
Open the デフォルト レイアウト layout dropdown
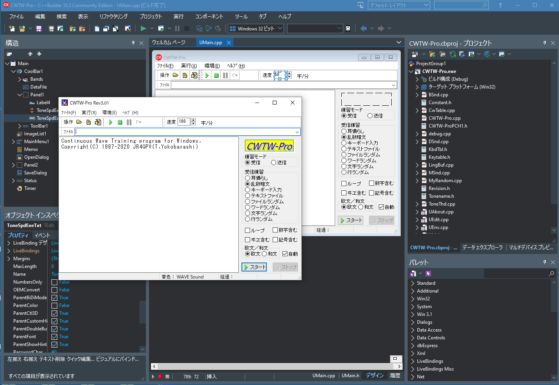tap(398, 5)
